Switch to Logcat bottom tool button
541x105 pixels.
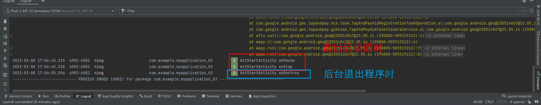coord(84,96)
